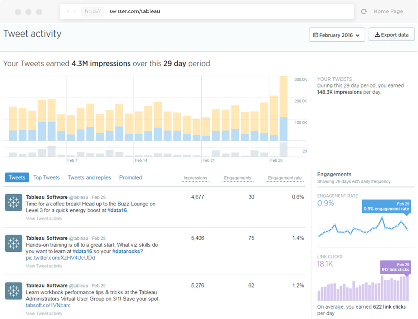Click the Feb 21 label on the chart axis
This screenshot has width=418, height=319.
coord(209,160)
